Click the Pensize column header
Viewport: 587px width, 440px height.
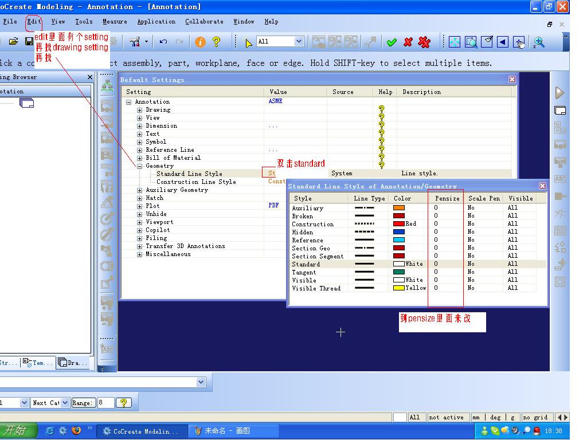click(x=447, y=198)
